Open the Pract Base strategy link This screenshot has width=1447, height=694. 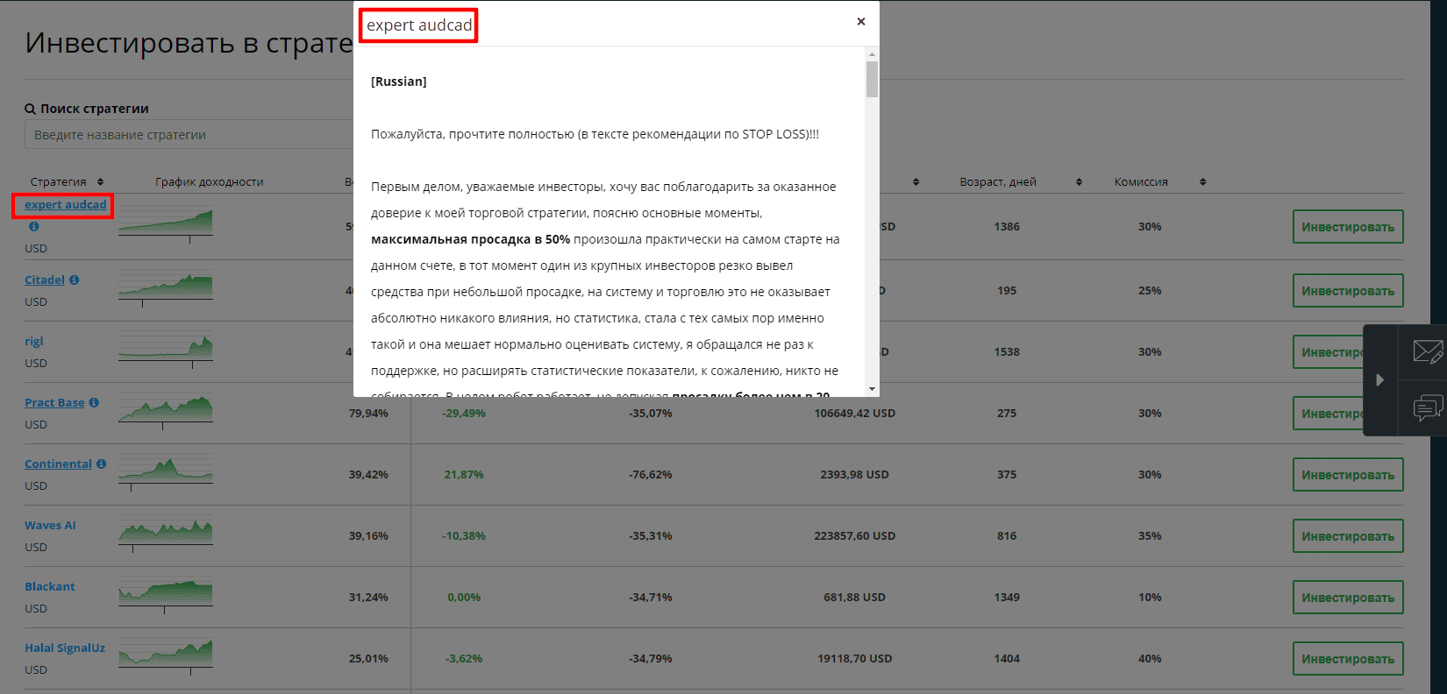pyautogui.click(x=54, y=403)
